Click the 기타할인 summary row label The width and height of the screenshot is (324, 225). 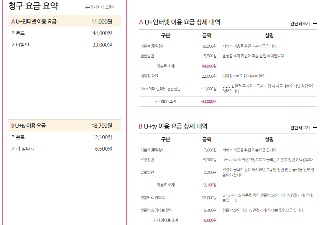pos(20,45)
